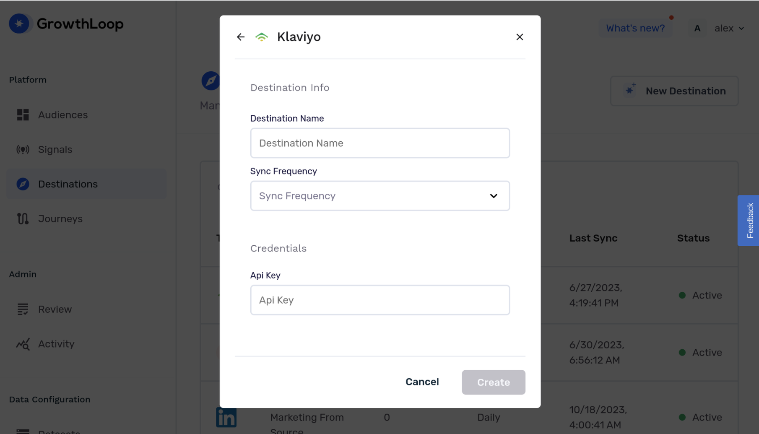Open Signals in the sidebar

pyautogui.click(x=86, y=149)
